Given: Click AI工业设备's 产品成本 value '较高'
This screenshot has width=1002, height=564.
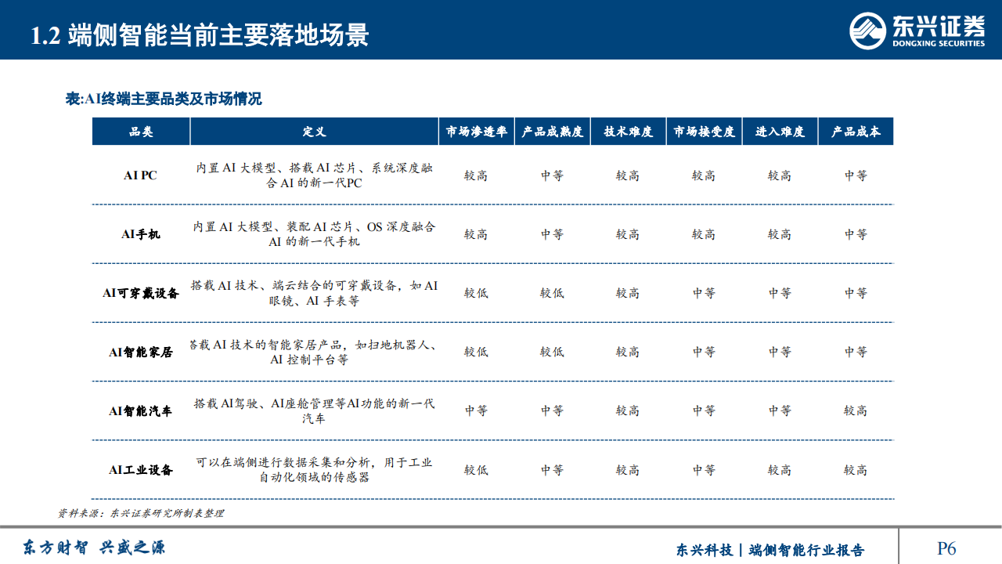Looking at the screenshot, I should (856, 470).
